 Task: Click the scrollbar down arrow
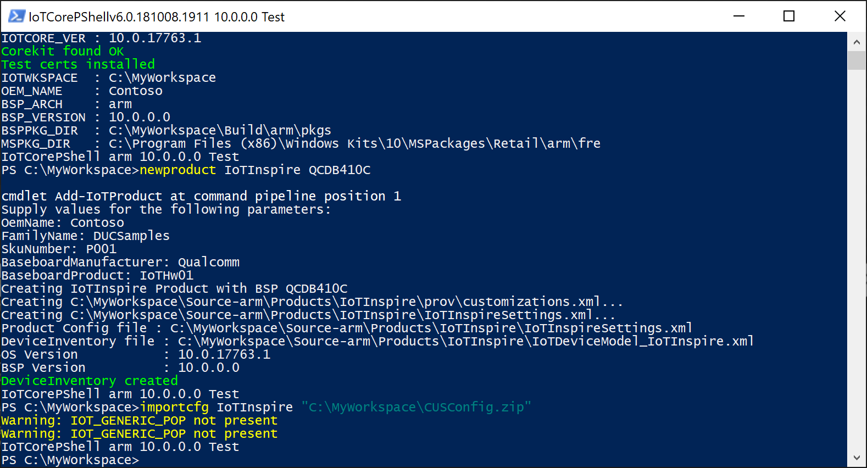pyautogui.click(x=857, y=458)
